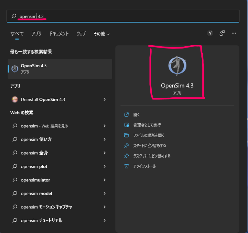The image size is (248, 233).
Task: Expand chevron next to opensim 全身
Action: (104, 153)
